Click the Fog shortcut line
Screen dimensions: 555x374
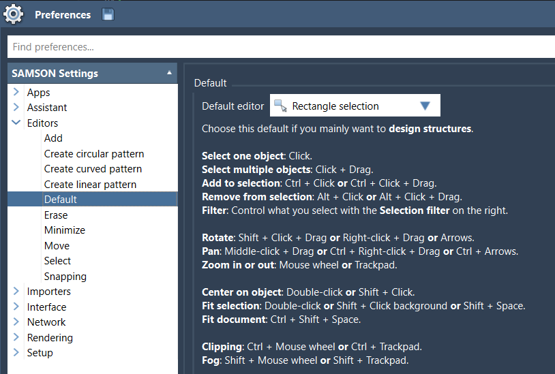pos(305,360)
